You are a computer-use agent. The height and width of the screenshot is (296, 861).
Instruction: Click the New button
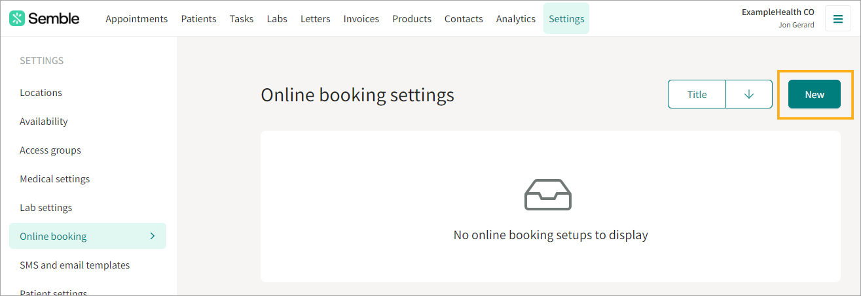coord(815,94)
